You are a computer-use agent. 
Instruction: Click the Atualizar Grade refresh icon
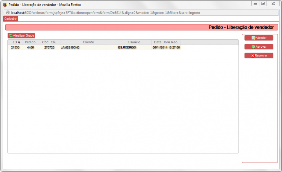coord(11,36)
